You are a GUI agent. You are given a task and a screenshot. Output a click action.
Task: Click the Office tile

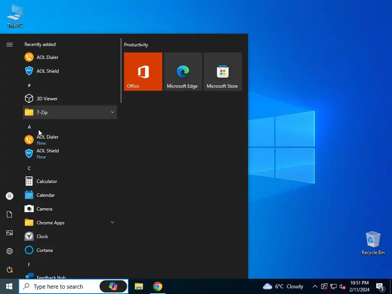pyautogui.click(x=143, y=72)
